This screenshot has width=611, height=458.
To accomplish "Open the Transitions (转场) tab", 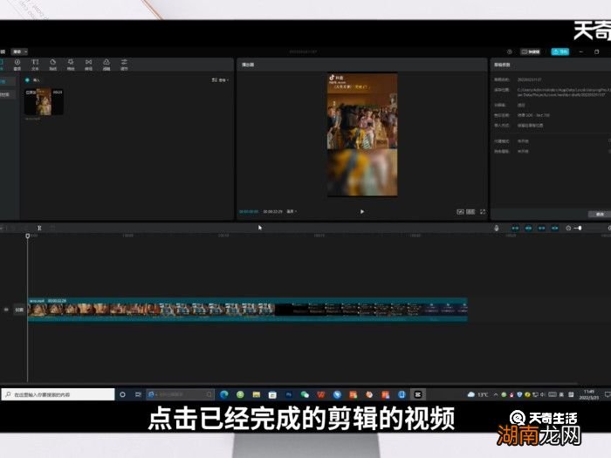I will (88, 65).
